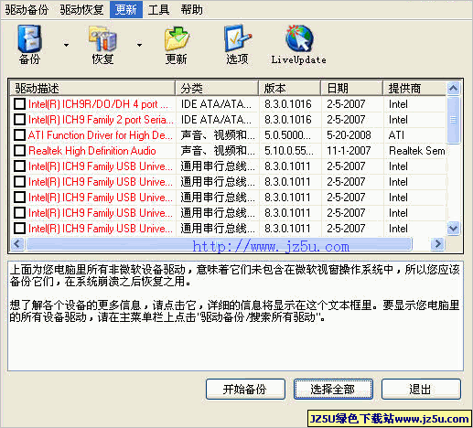473x428 pixels.
Task: Click the 选择全部 button
Action: pyautogui.click(x=333, y=390)
